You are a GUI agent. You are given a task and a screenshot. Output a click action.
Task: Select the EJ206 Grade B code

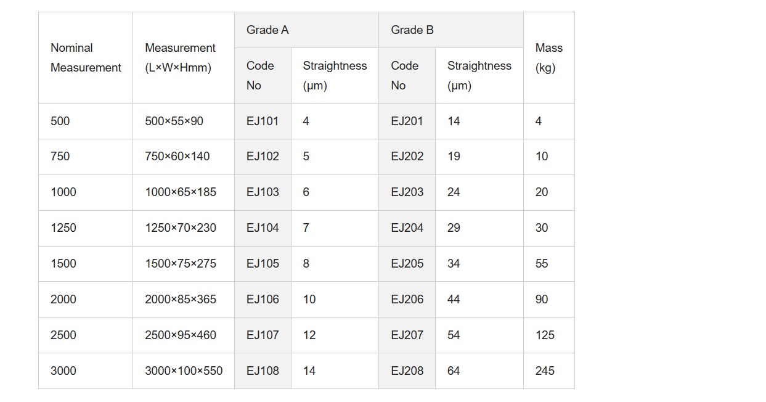tap(407, 300)
